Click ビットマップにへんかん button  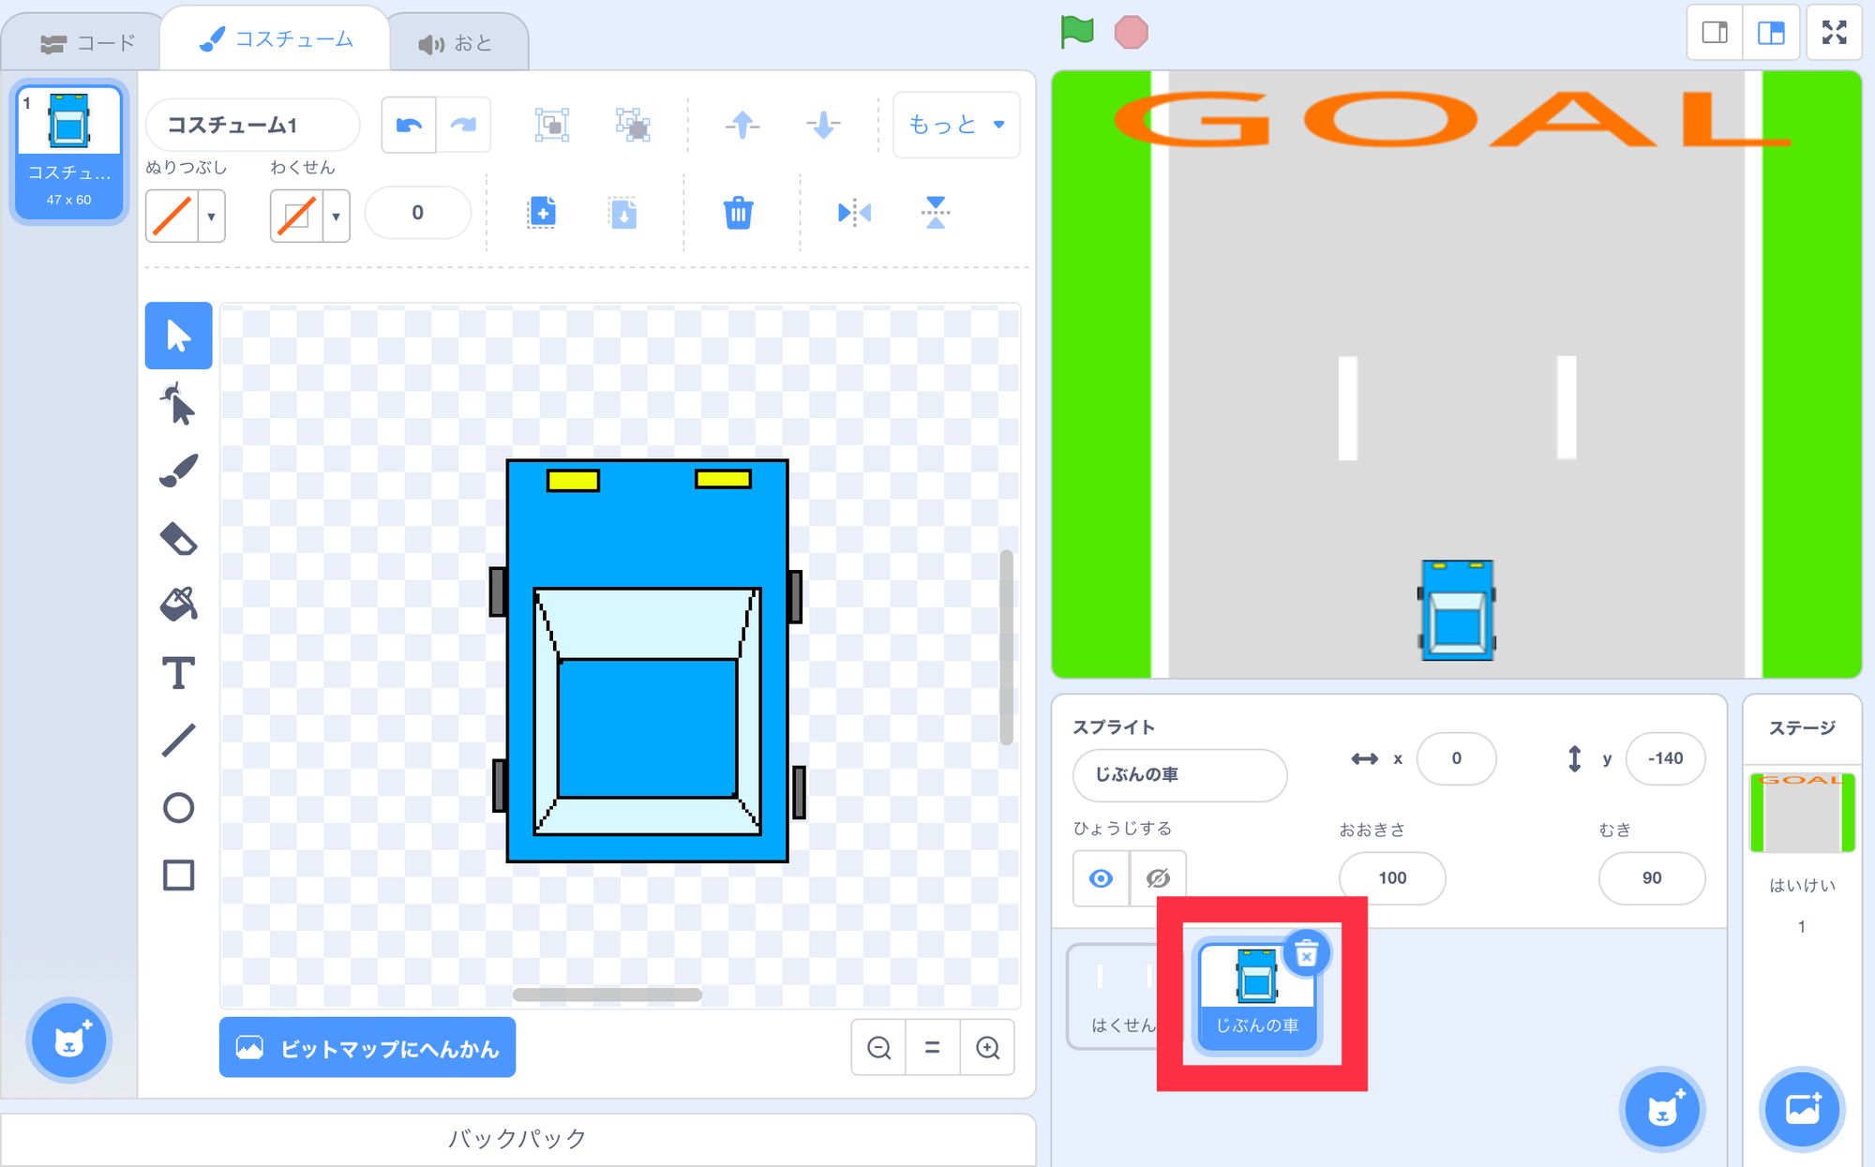point(367,1048)
